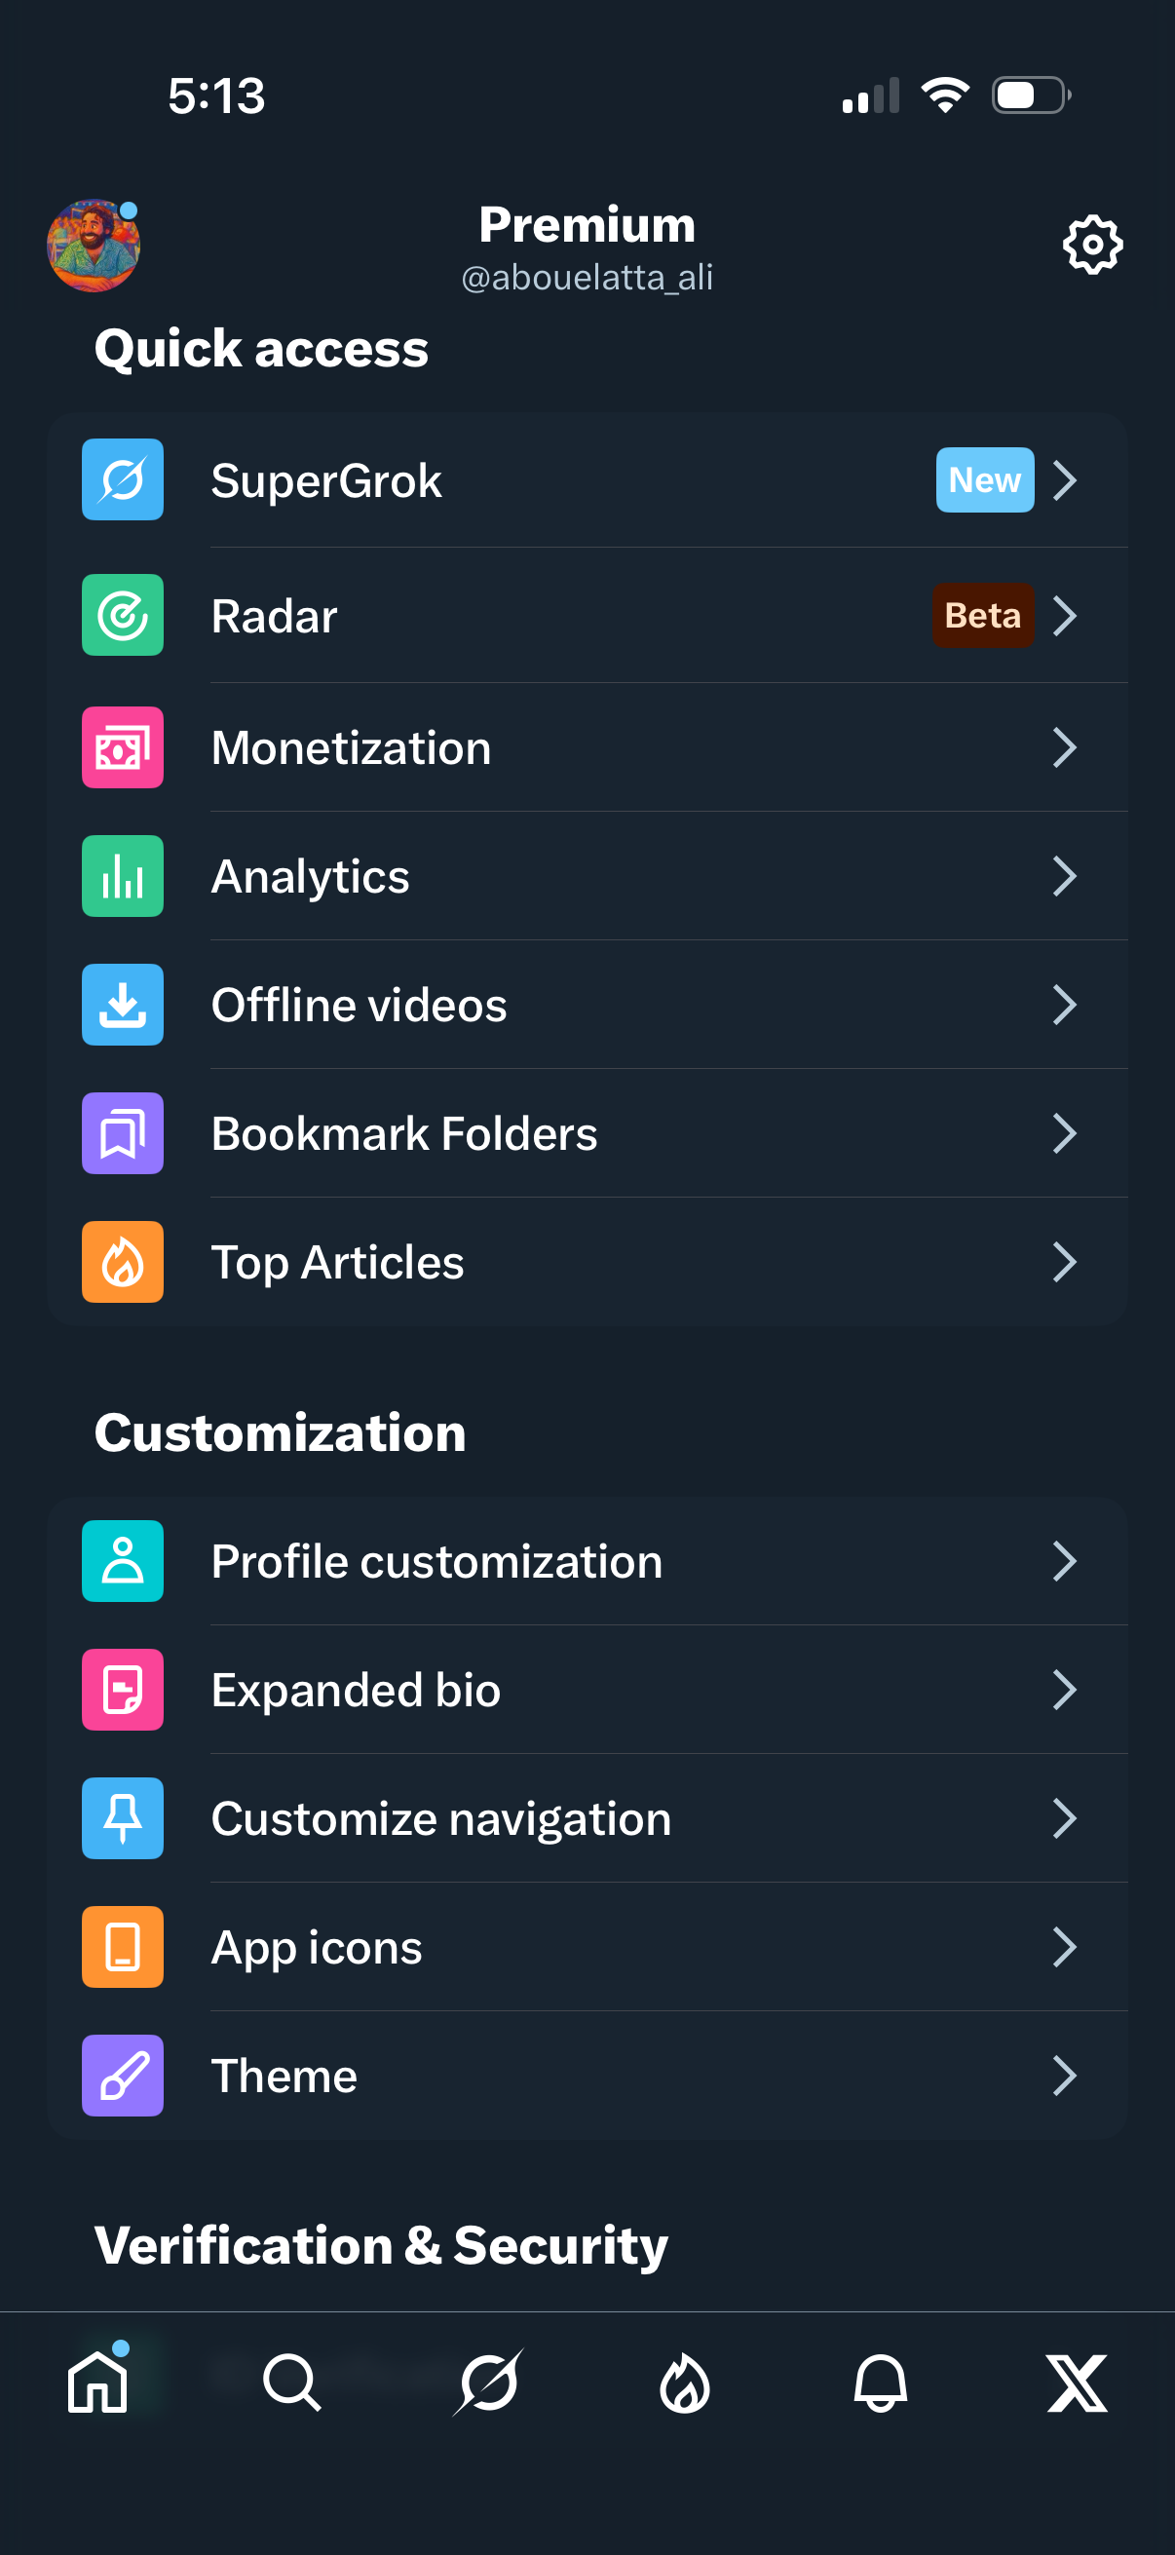Tap the SuperGrok icon in Quick access
1175x2555 pixels.
coord(122,480)
